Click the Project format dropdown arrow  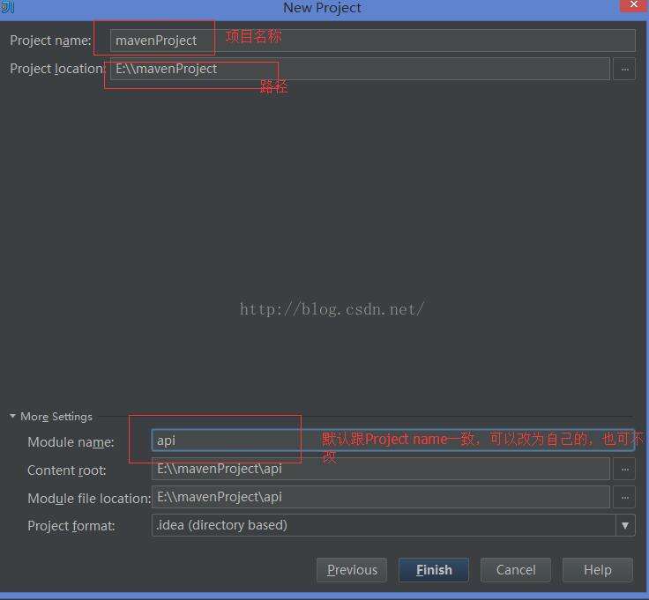(x=625, y=525)
